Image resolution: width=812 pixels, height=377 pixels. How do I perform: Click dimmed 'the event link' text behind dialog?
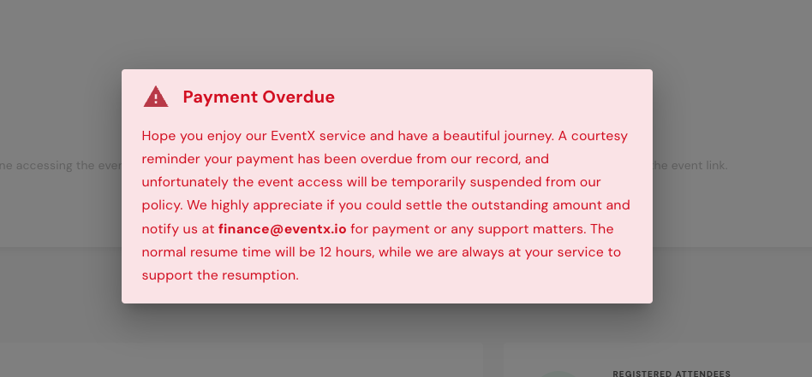(x=690, y=166)
